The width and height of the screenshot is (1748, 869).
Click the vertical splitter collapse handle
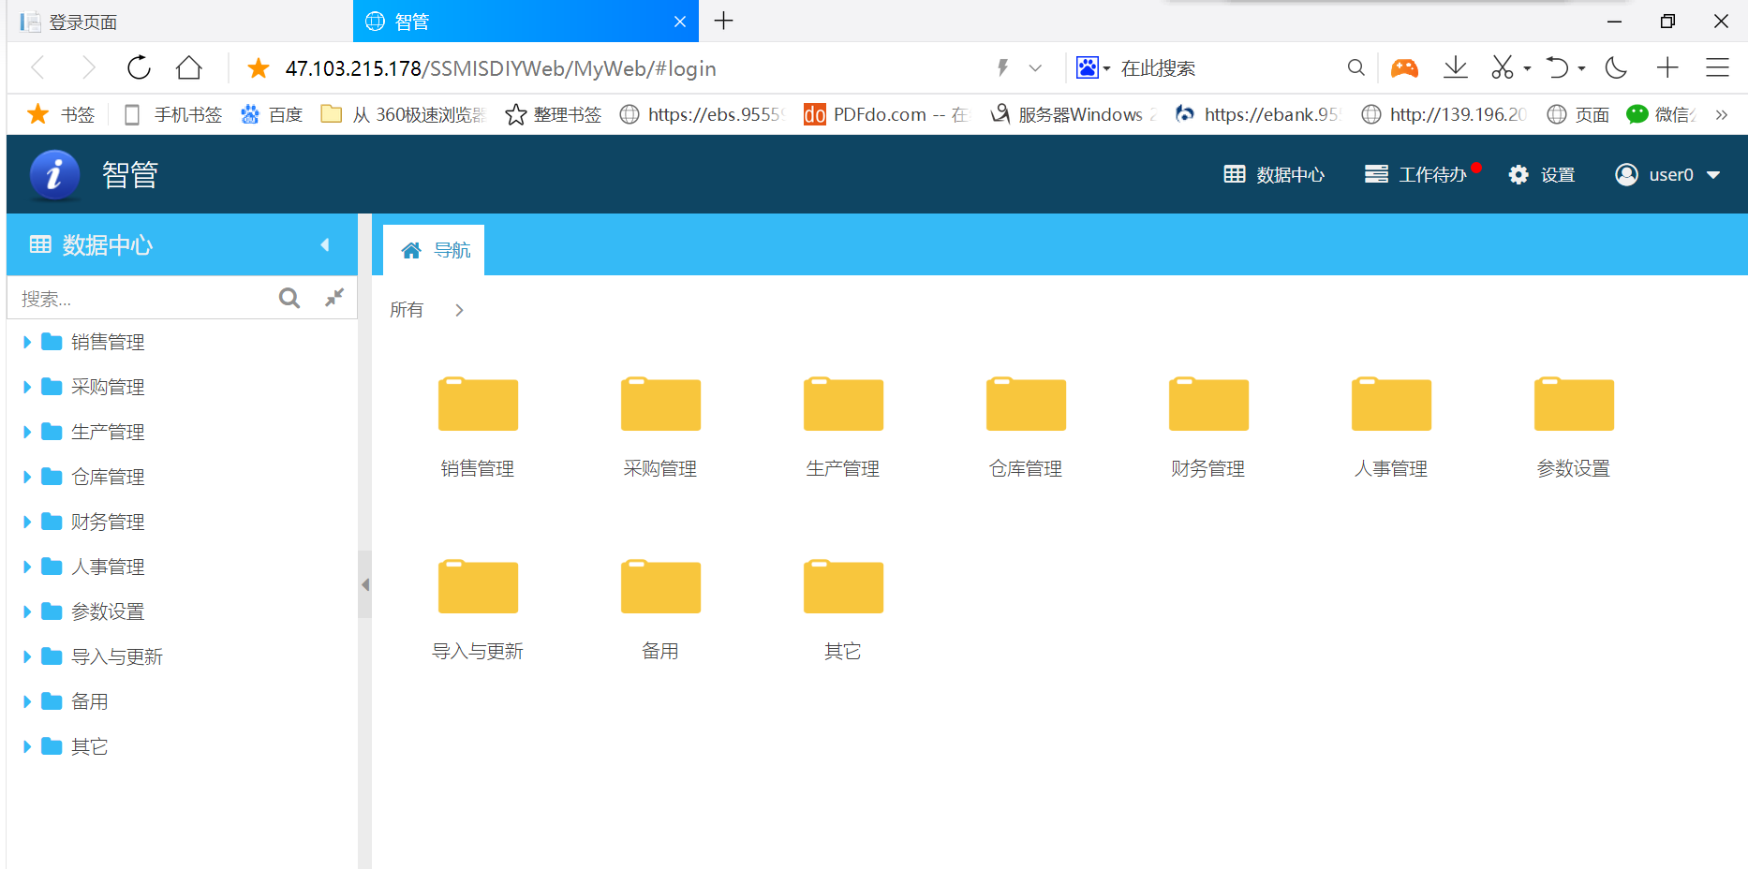(x=365, y=584)
